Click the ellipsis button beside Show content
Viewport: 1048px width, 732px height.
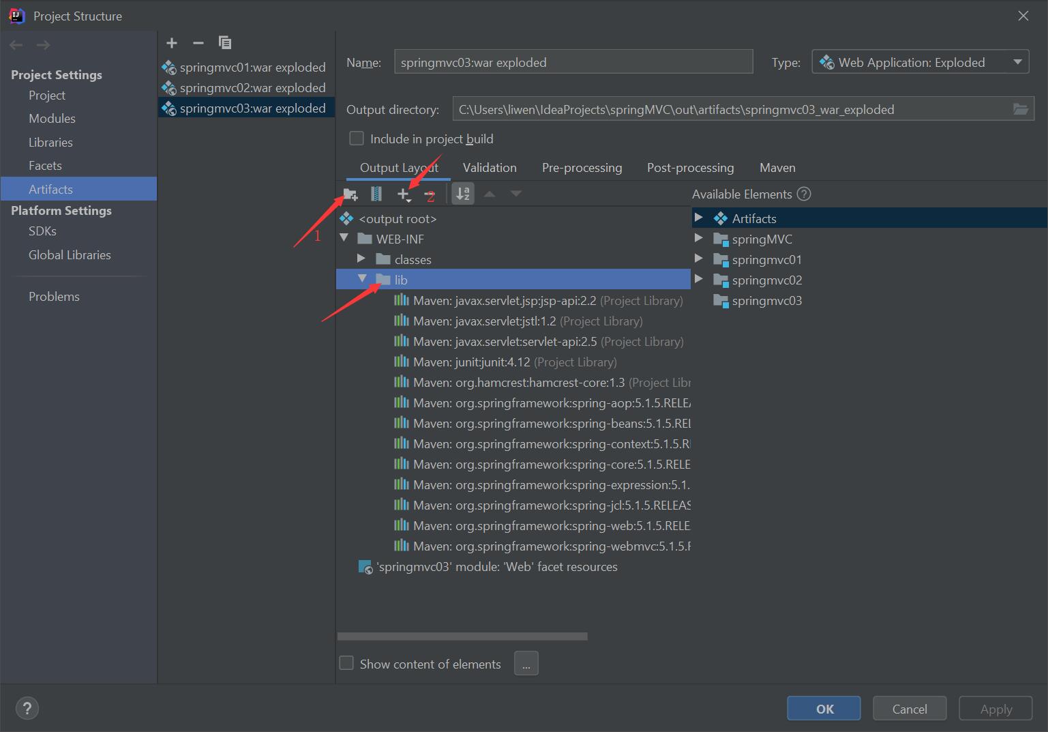click(526, 664)
